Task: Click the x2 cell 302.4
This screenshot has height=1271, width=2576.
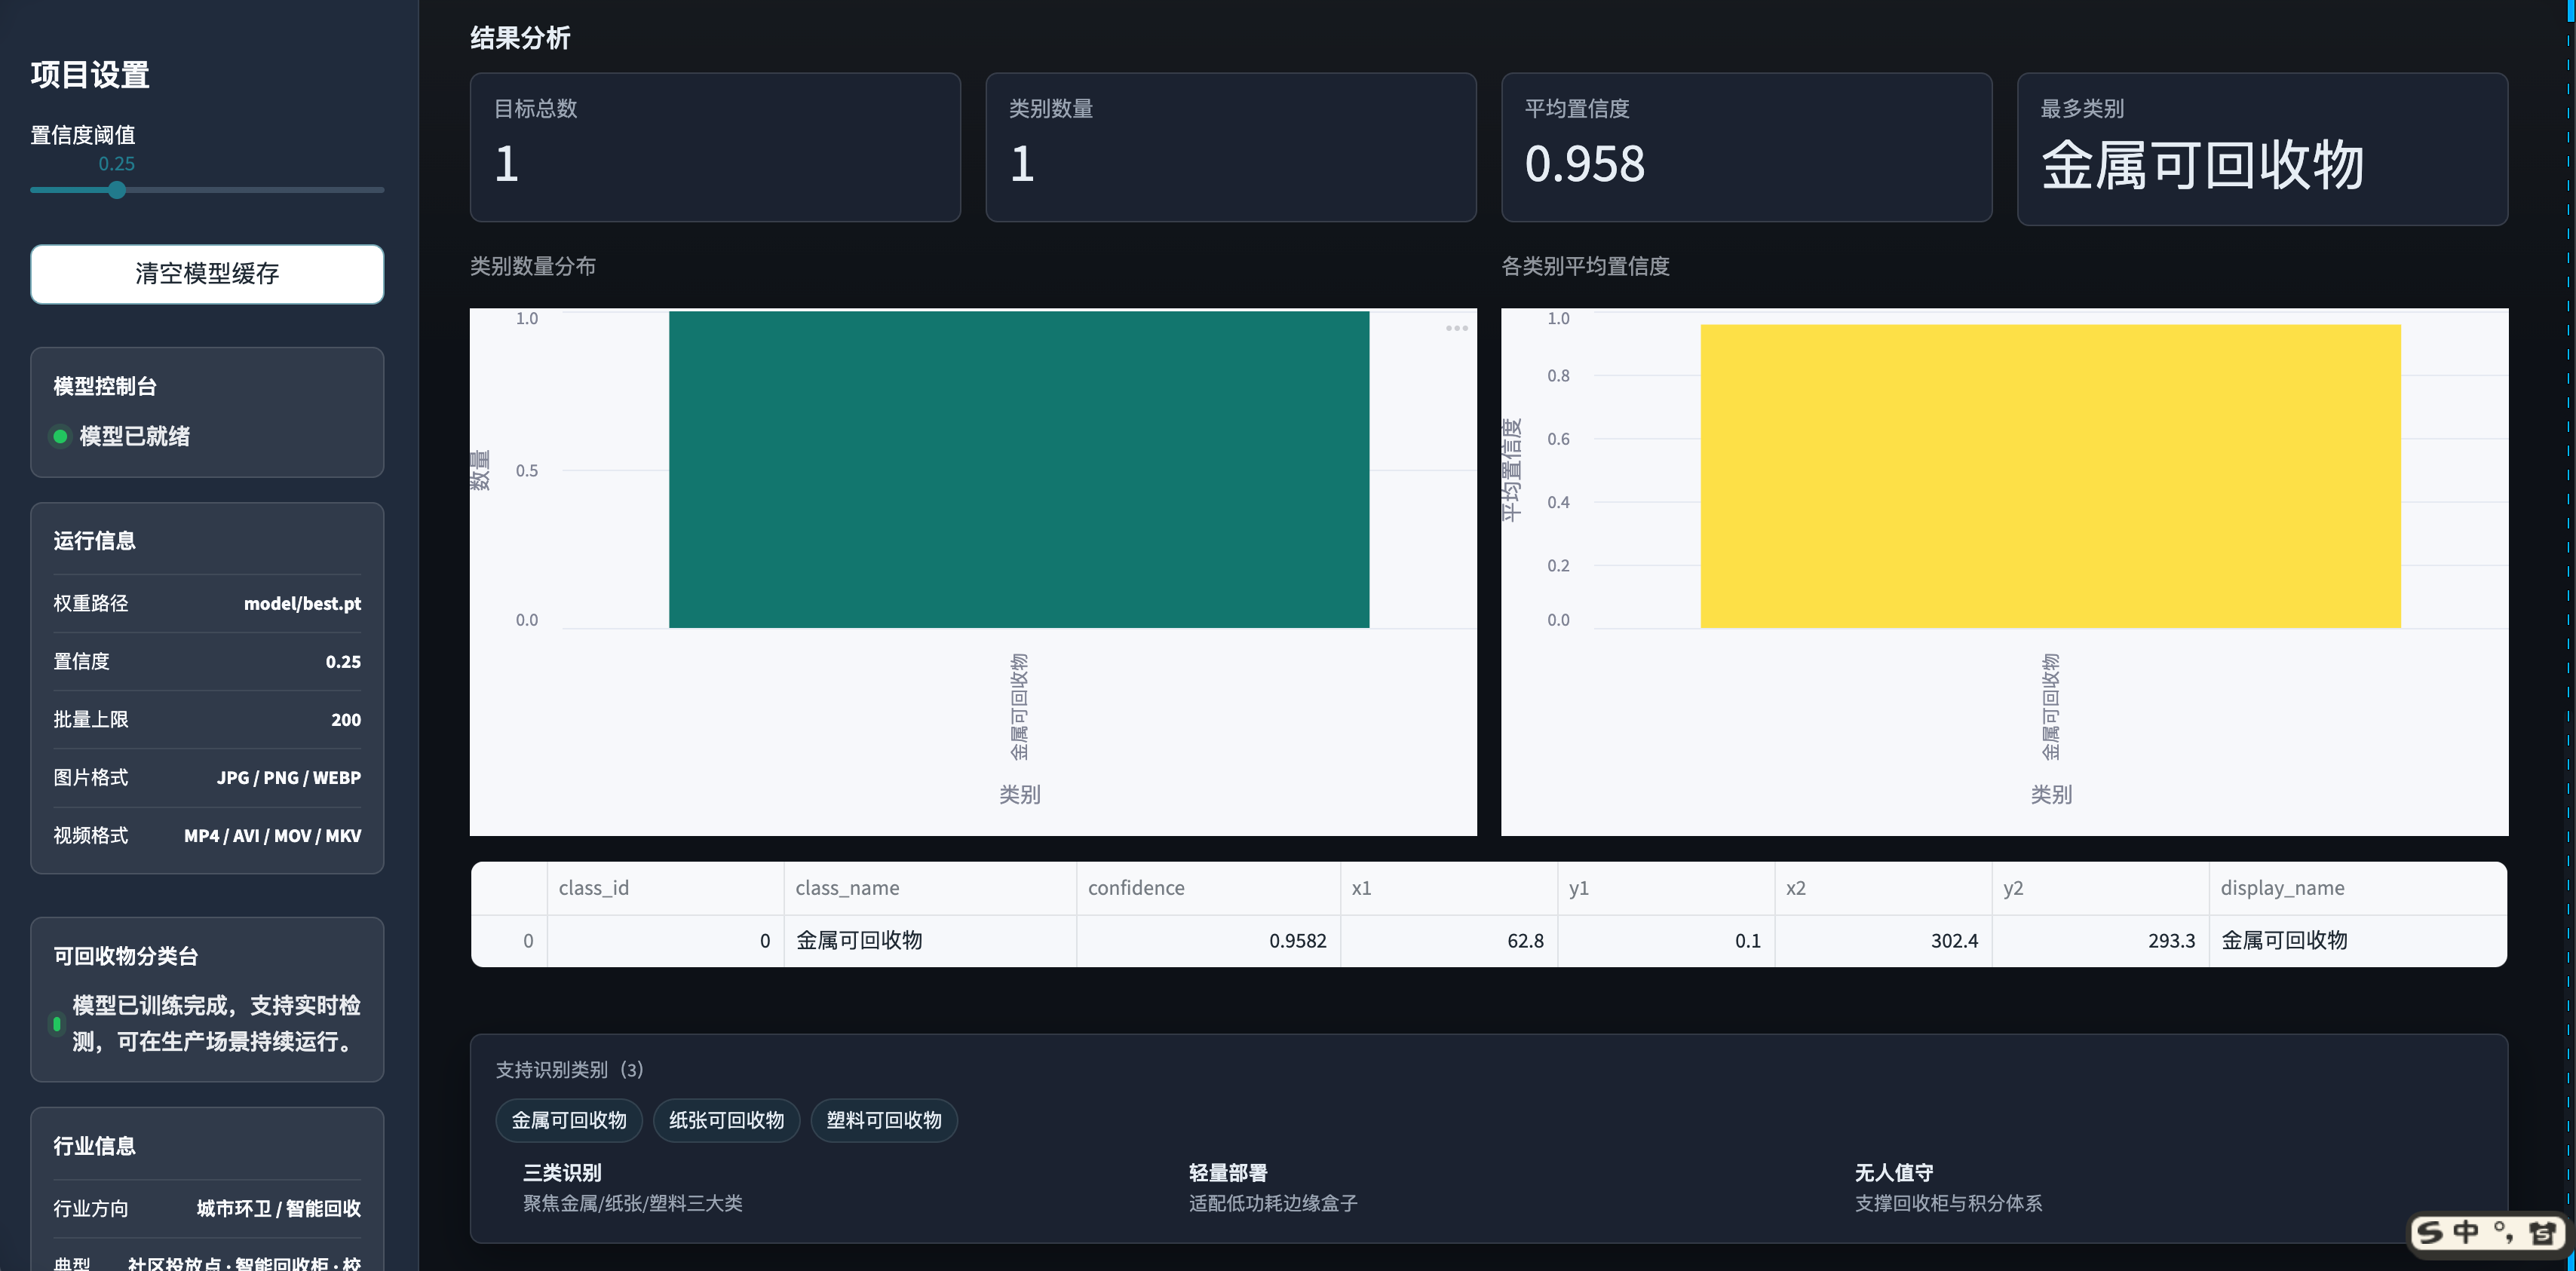Action: [1883, 941]
